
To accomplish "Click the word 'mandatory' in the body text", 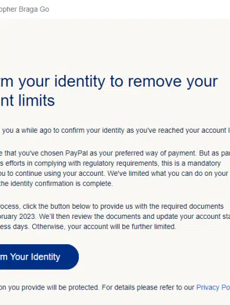I will 204,163.
